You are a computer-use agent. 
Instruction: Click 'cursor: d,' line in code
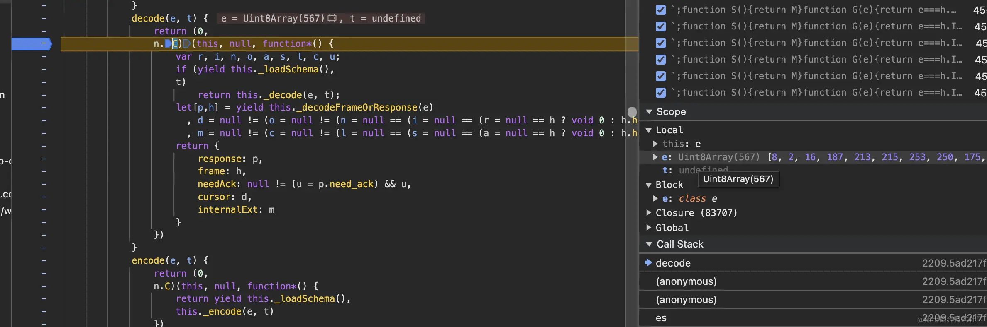225,197
